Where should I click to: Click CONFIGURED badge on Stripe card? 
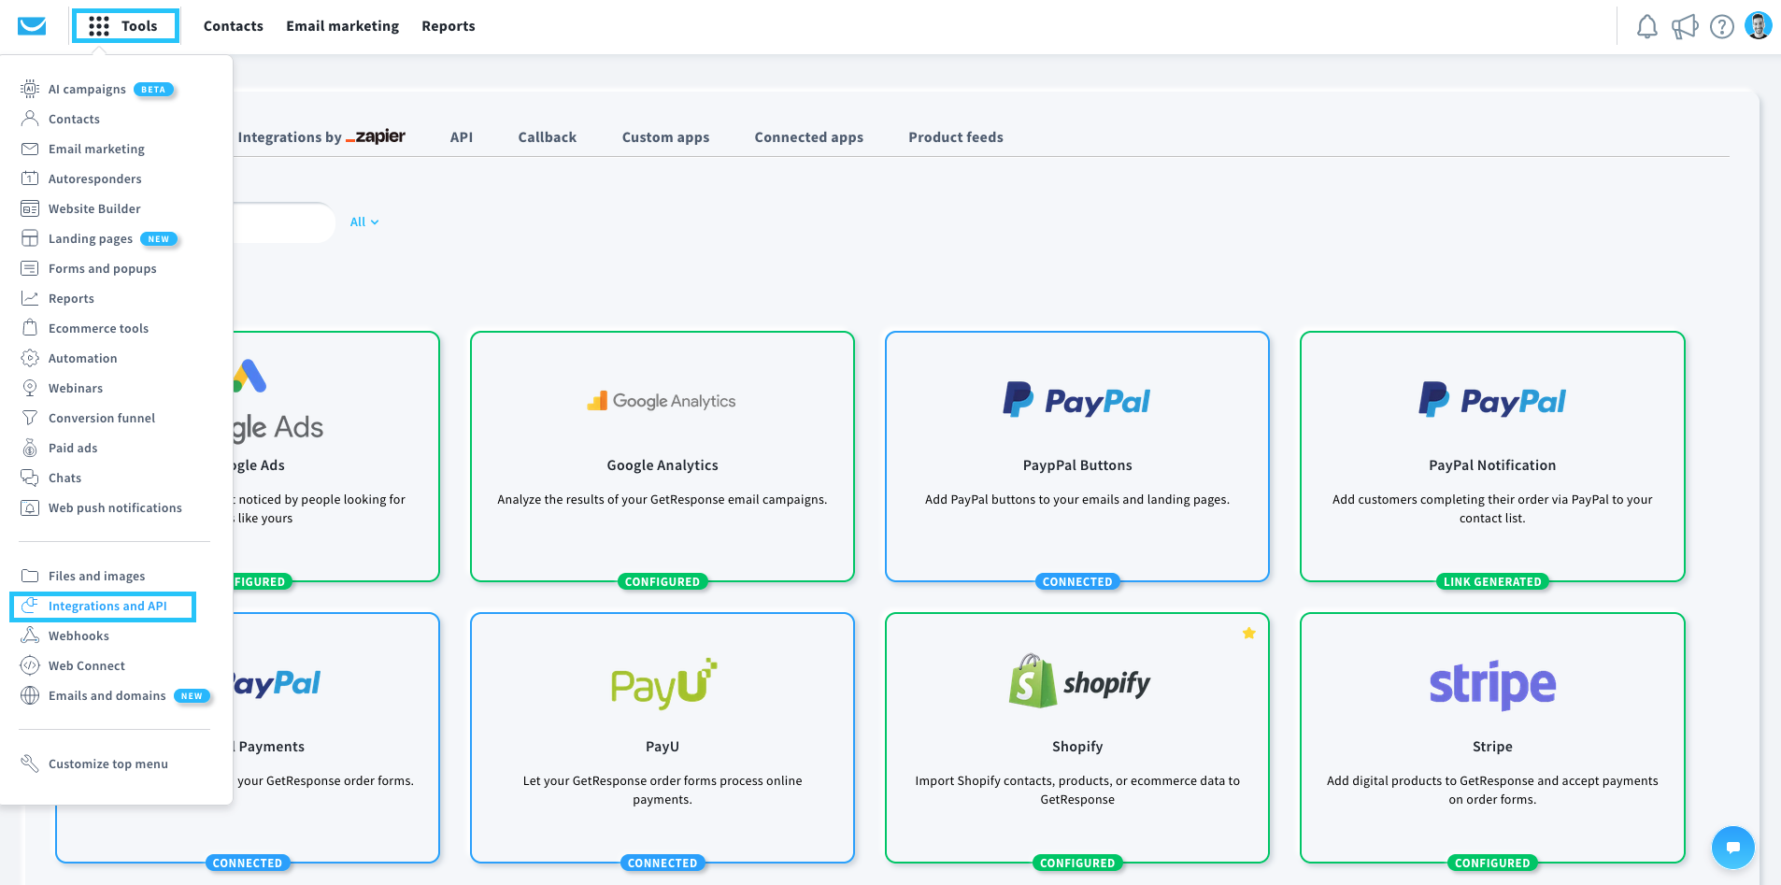pyautogui.click(x=1492, y=863)
